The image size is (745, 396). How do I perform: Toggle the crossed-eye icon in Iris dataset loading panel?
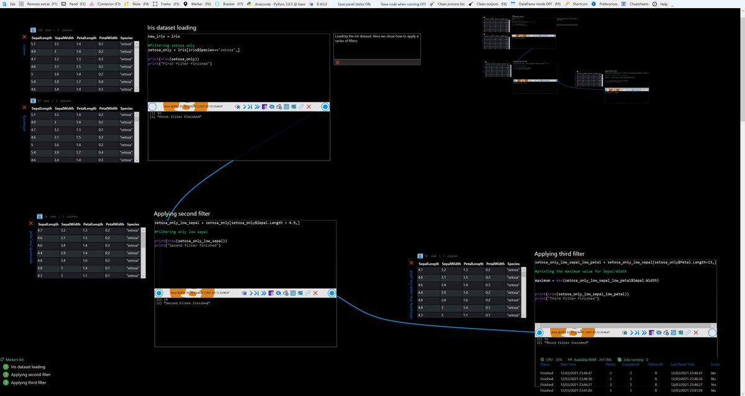tap(271, 107)
